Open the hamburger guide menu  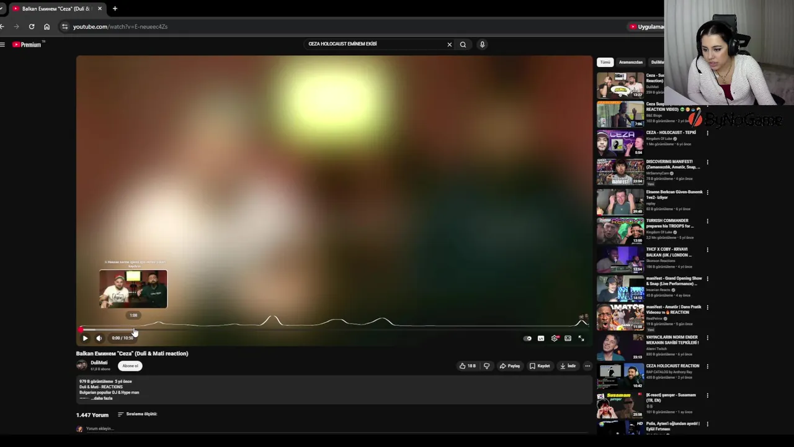tap(2, 44)
